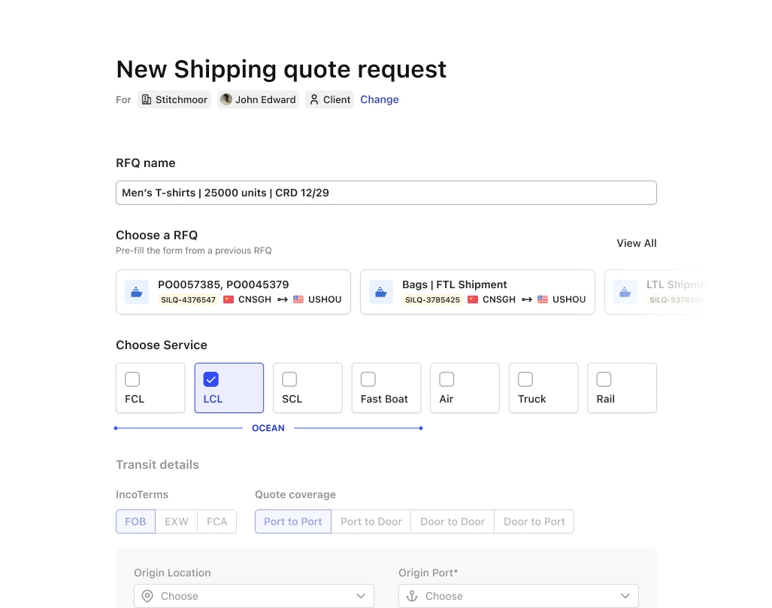
Task: Click the location pin icon in Origin Location field
Action: pyautogui.click(x=147, y=595)
